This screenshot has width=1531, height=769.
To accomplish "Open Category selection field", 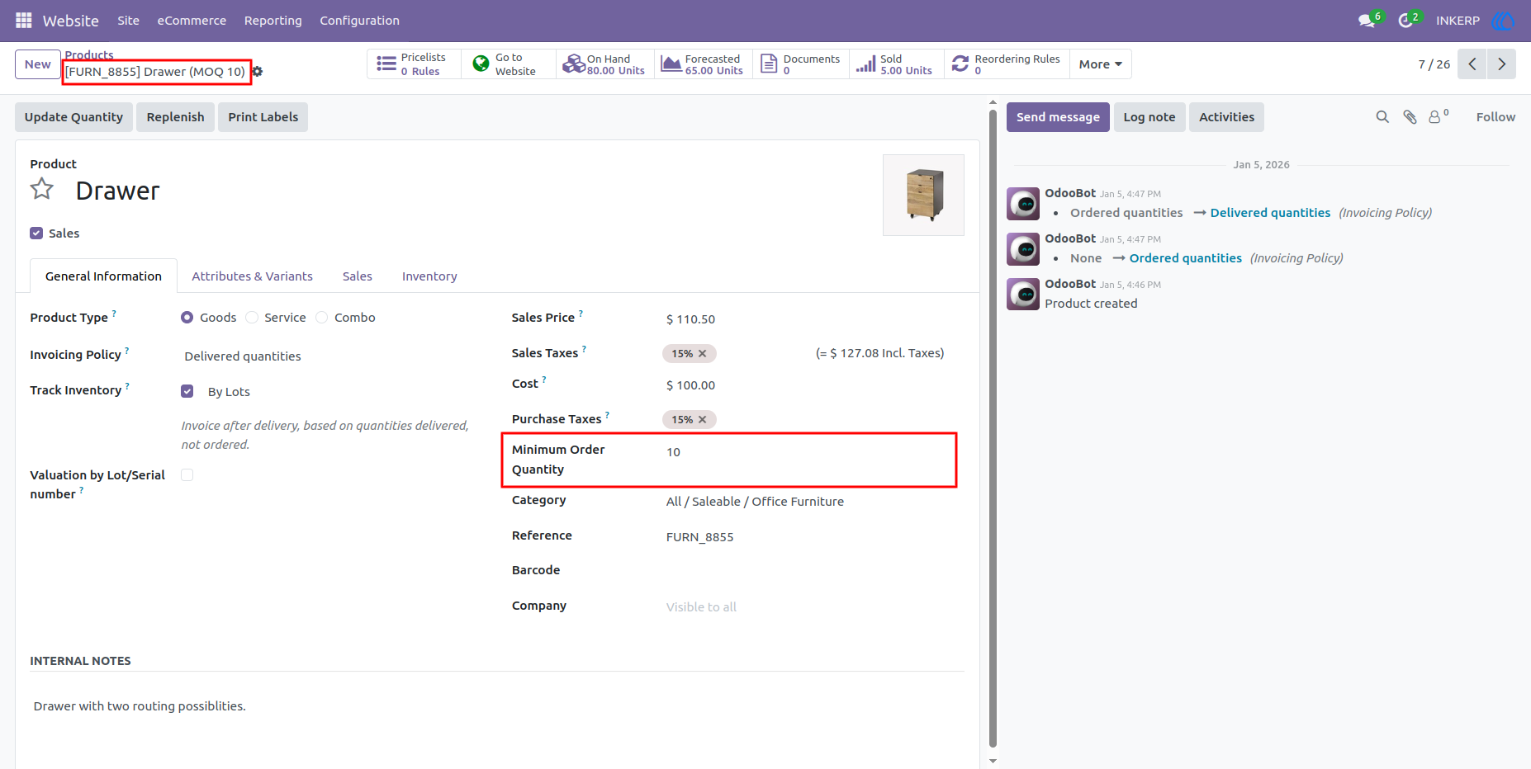I will click(809, 502).
